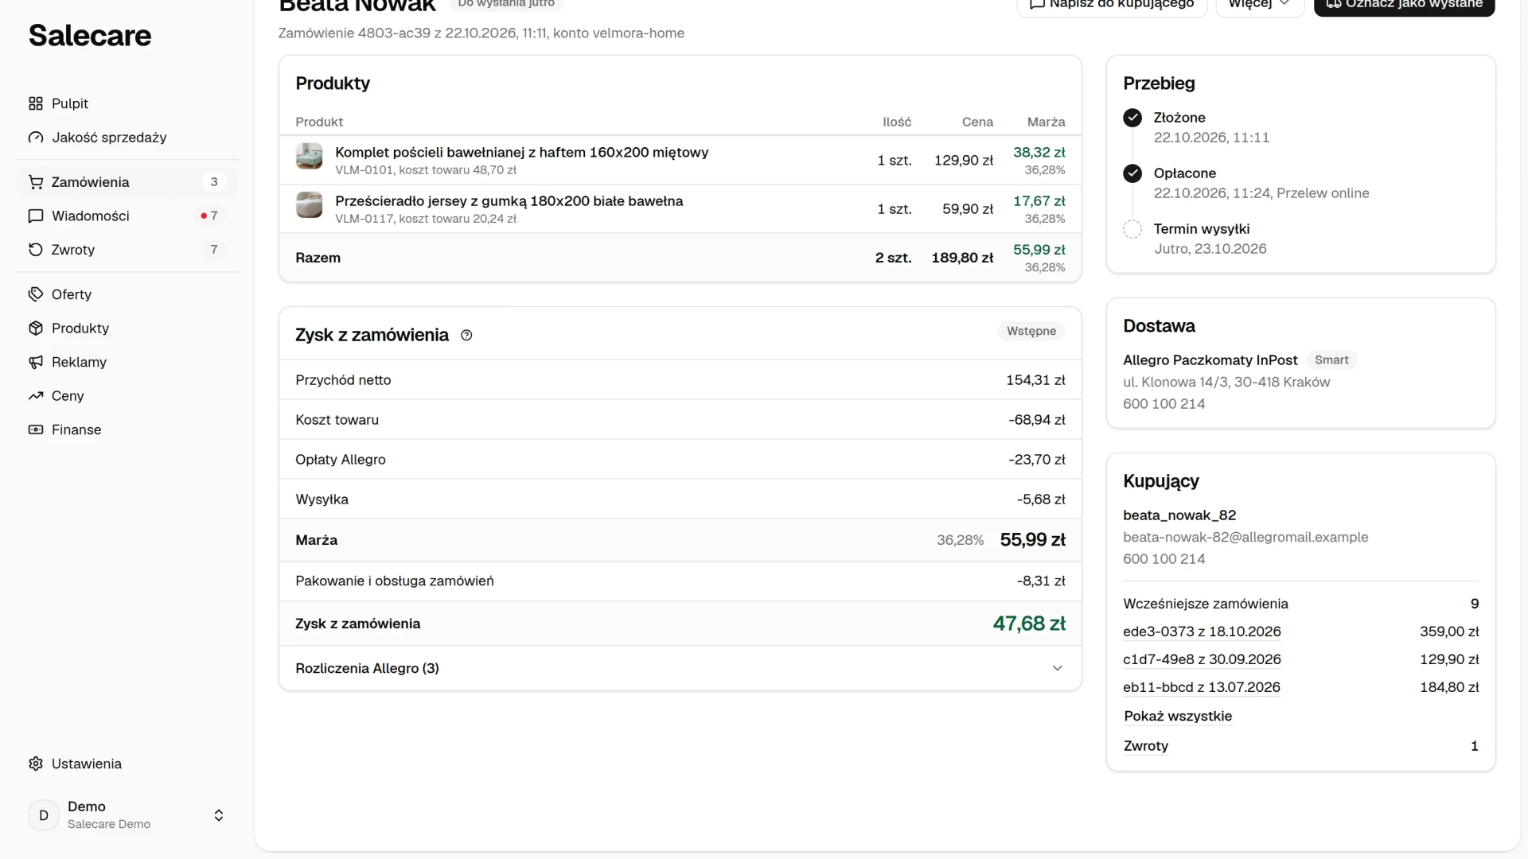Open the Demo account switcher

pyautogui.click(x=127, y=815)
